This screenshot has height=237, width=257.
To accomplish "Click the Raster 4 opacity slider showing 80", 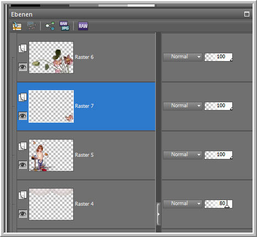I will [x=218, y=204].
